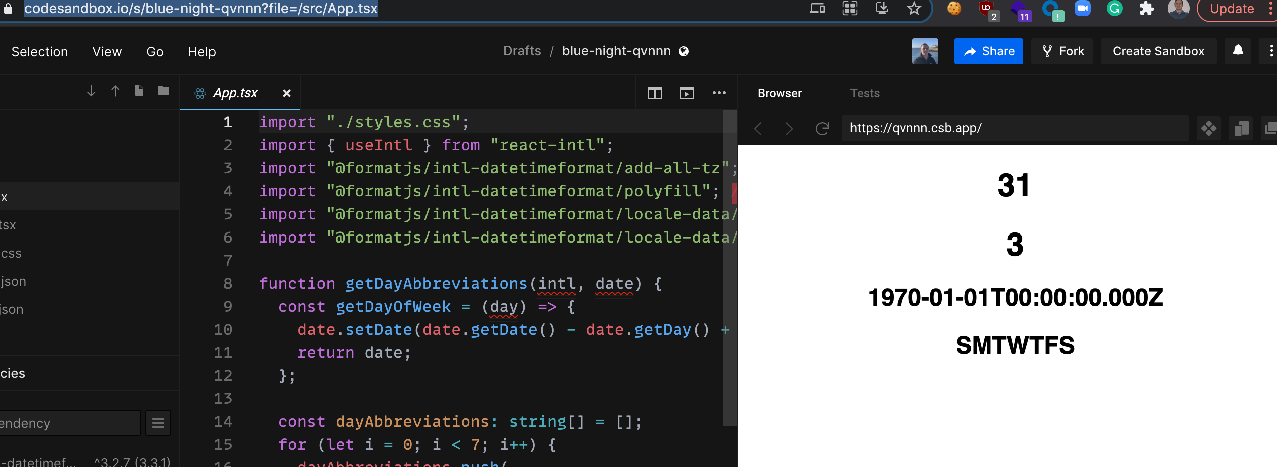The height and width of the screenshot is (467, 1277).
Task: Split the editor into two panes
Action: point(654,93)
